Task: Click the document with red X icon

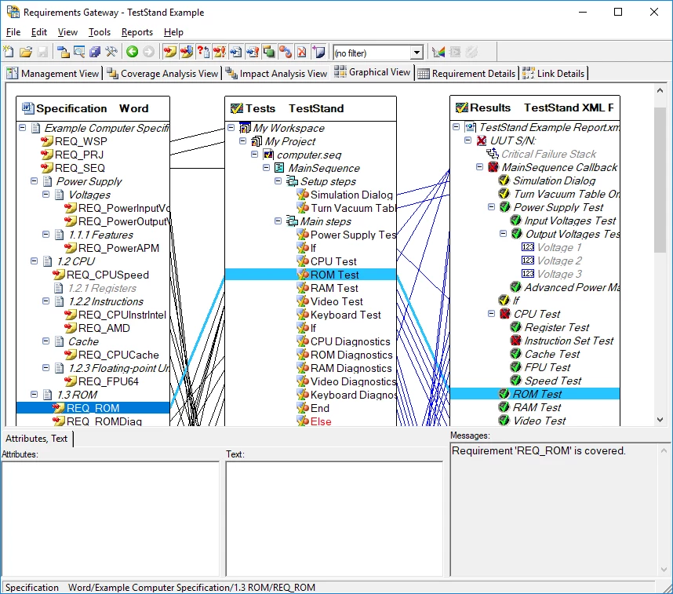Action: click(x=302, y=52)
